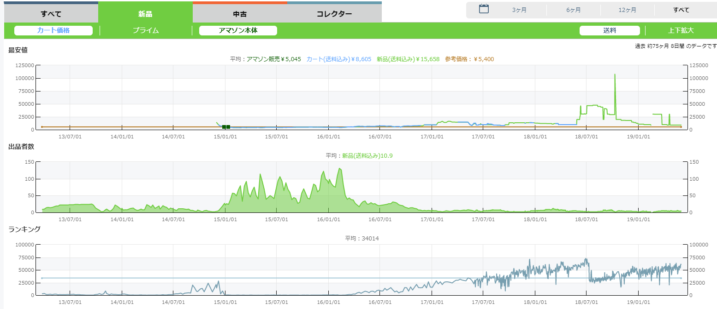Click the calendar icon beside period options
This screenshot has height=309, width=717.
pyautogui.click(x=484, y=9)
